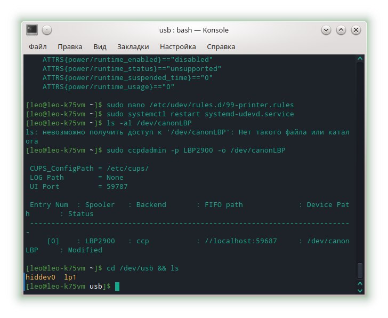Minimize the Konsole window

click(326, 30)
